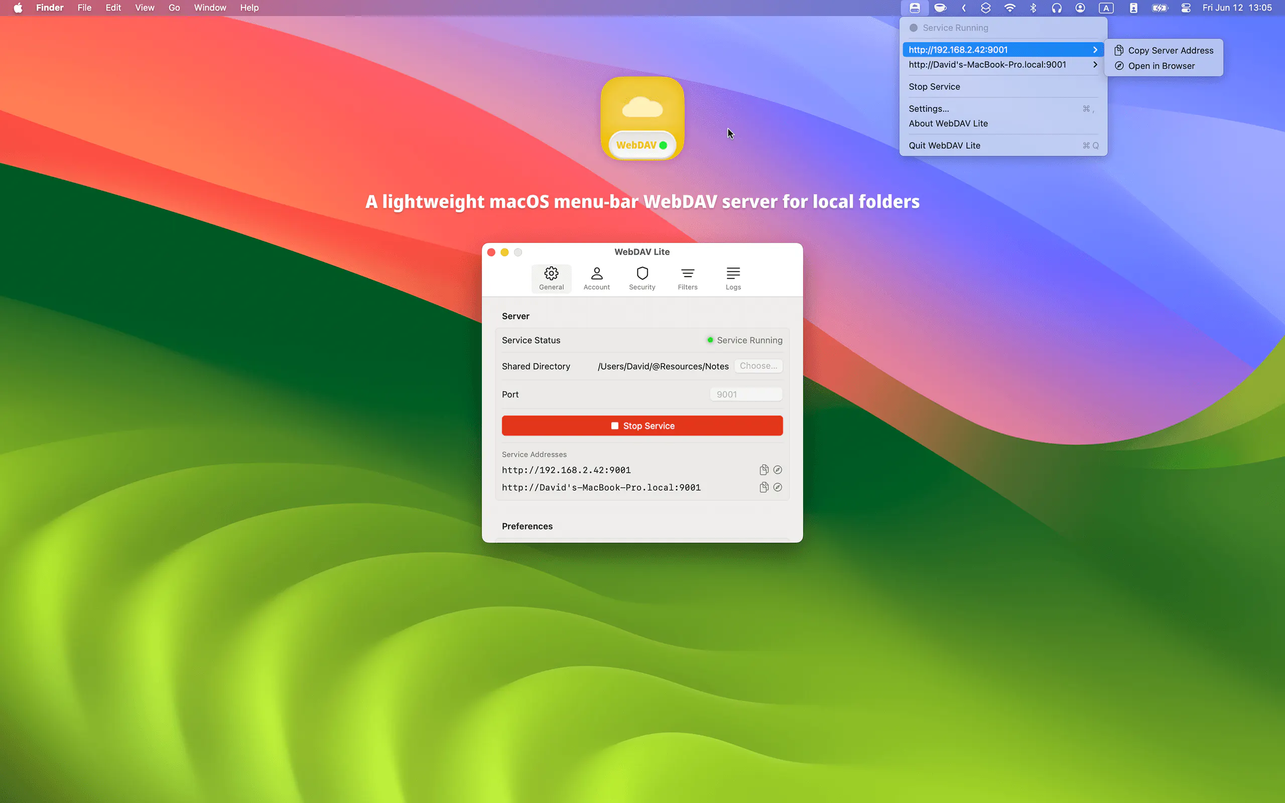Open the View menu
The height and width of the screenshot is (803, 1285).
pos(145,8)
